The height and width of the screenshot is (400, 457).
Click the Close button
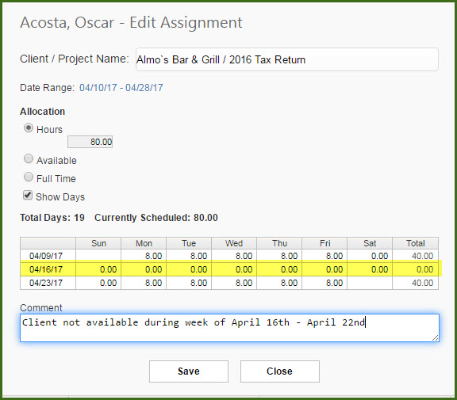pyautogui.click(x=280, y=371)
